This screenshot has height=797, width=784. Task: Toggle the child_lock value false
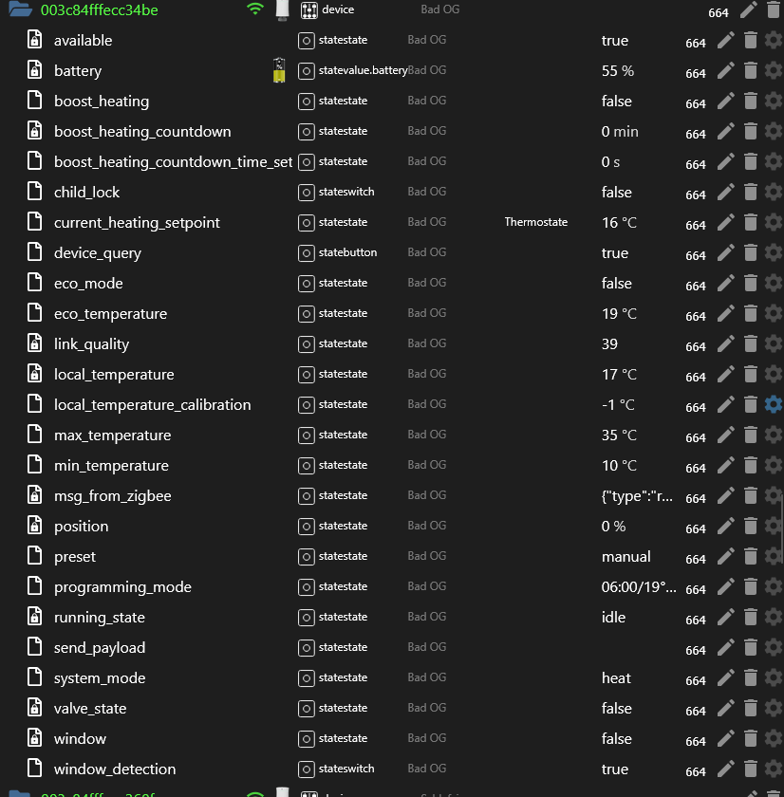616,193
